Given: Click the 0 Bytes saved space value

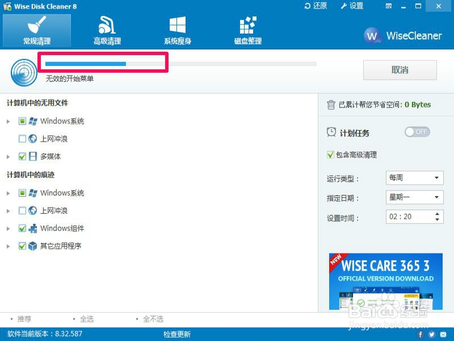Looking at the screenshot, I should [x=418, y=105].
